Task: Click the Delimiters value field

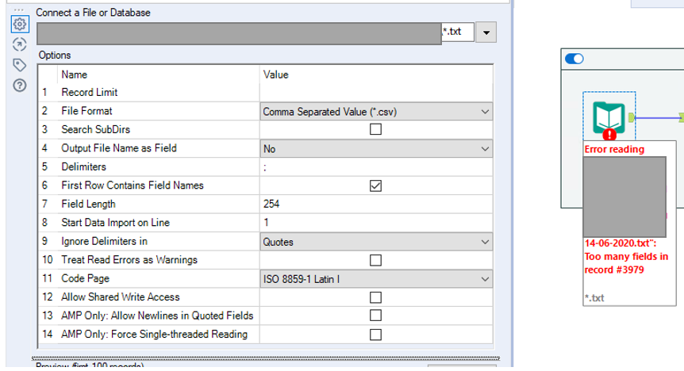Action: [x=376, y=167]
